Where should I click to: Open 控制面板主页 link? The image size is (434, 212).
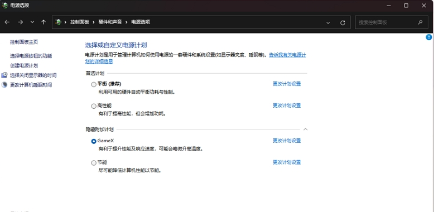pyautogui.click(x=24, y=42)
